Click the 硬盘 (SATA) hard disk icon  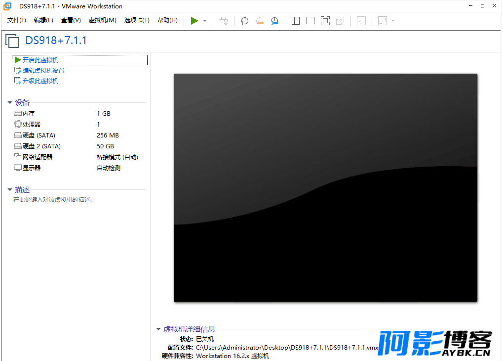(x=18, y=135)
